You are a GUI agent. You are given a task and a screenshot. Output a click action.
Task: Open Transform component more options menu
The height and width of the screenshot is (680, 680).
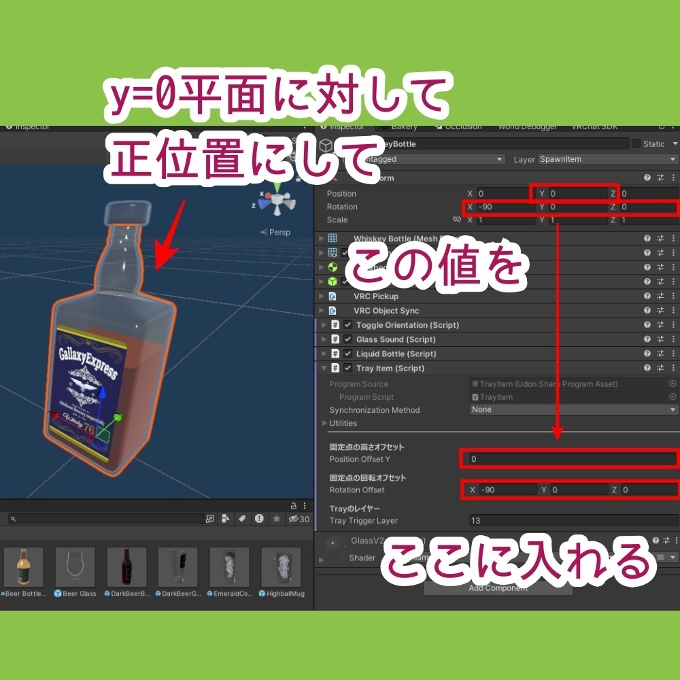(673, 177)
